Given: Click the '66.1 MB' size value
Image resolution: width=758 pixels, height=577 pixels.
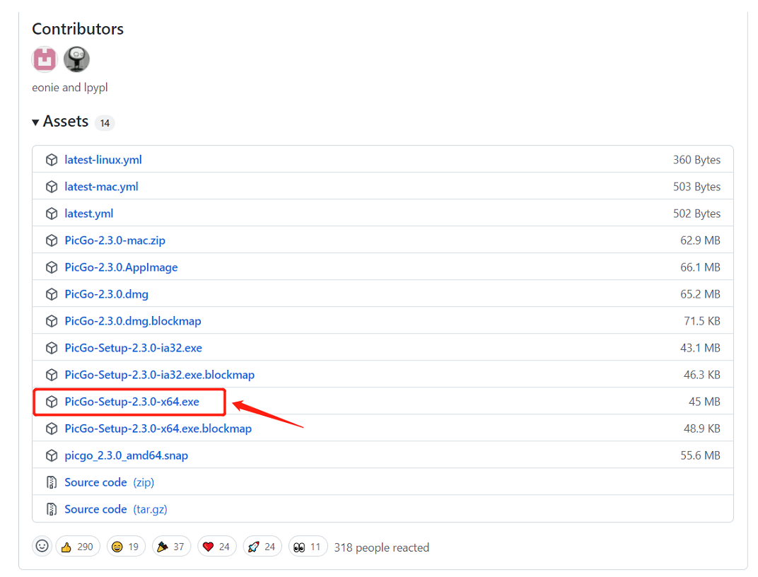Looking at the screenshot, I should pyautogui.click(x=701, y=268).
